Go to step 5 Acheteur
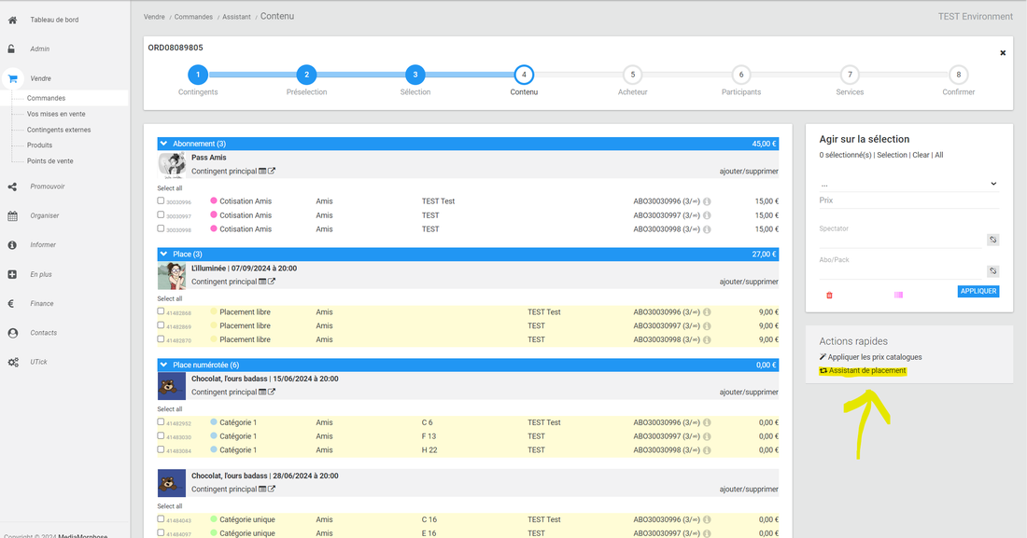The width and height of the screenshot is (1027, 538). click(x=632, y=75)
